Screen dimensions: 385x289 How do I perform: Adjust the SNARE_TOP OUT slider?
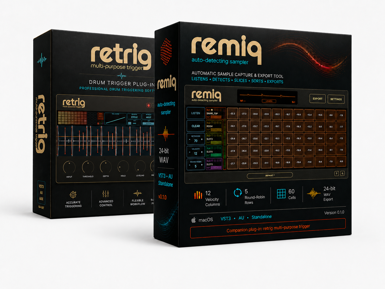coord(216,117)
